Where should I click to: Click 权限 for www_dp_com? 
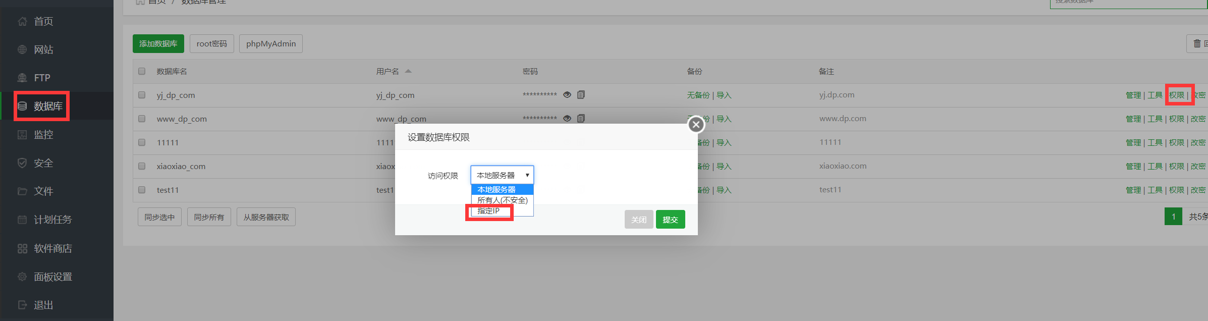coord(1177,119)
